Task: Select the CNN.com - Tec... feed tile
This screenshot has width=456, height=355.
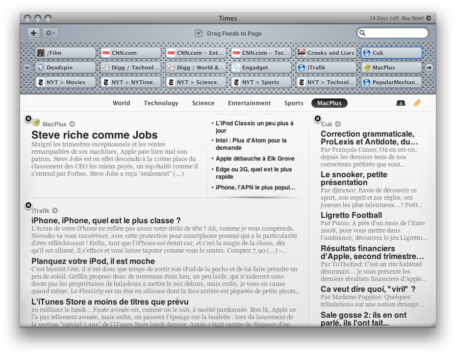Action: tap(261, 53)
